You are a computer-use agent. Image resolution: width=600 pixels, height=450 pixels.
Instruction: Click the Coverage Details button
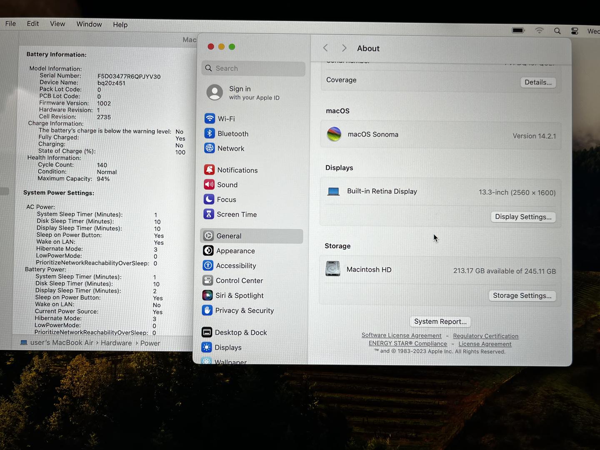(538, 82)
